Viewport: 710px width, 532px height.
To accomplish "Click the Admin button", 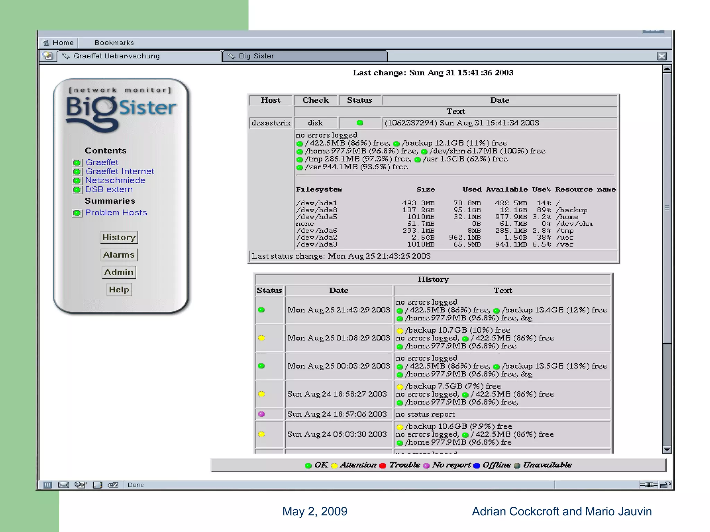I will click(x=119, y=272).
